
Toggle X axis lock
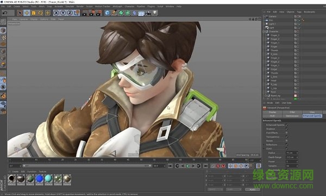coord(56,13)
